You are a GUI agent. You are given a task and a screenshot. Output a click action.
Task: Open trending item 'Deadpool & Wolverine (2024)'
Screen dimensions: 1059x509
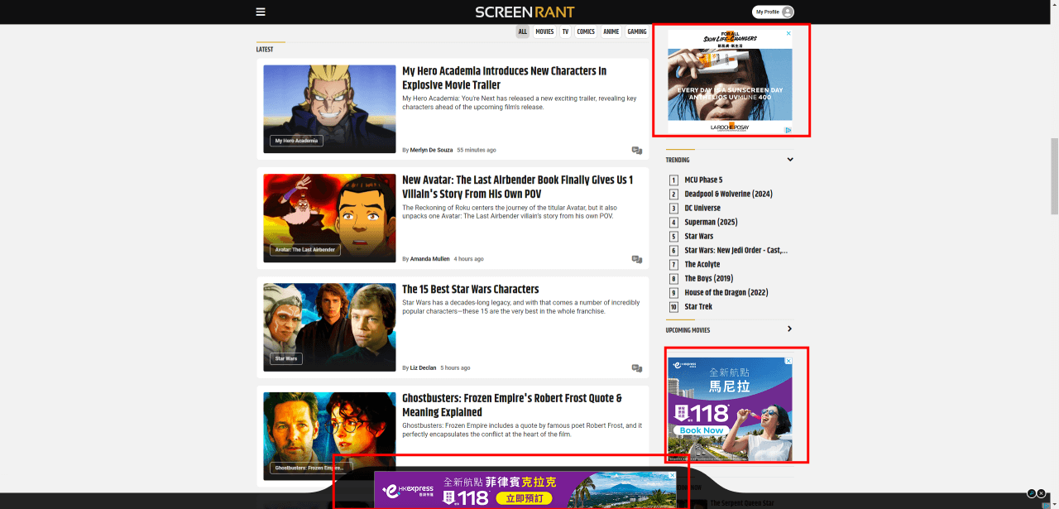click(x=728, y=194)
